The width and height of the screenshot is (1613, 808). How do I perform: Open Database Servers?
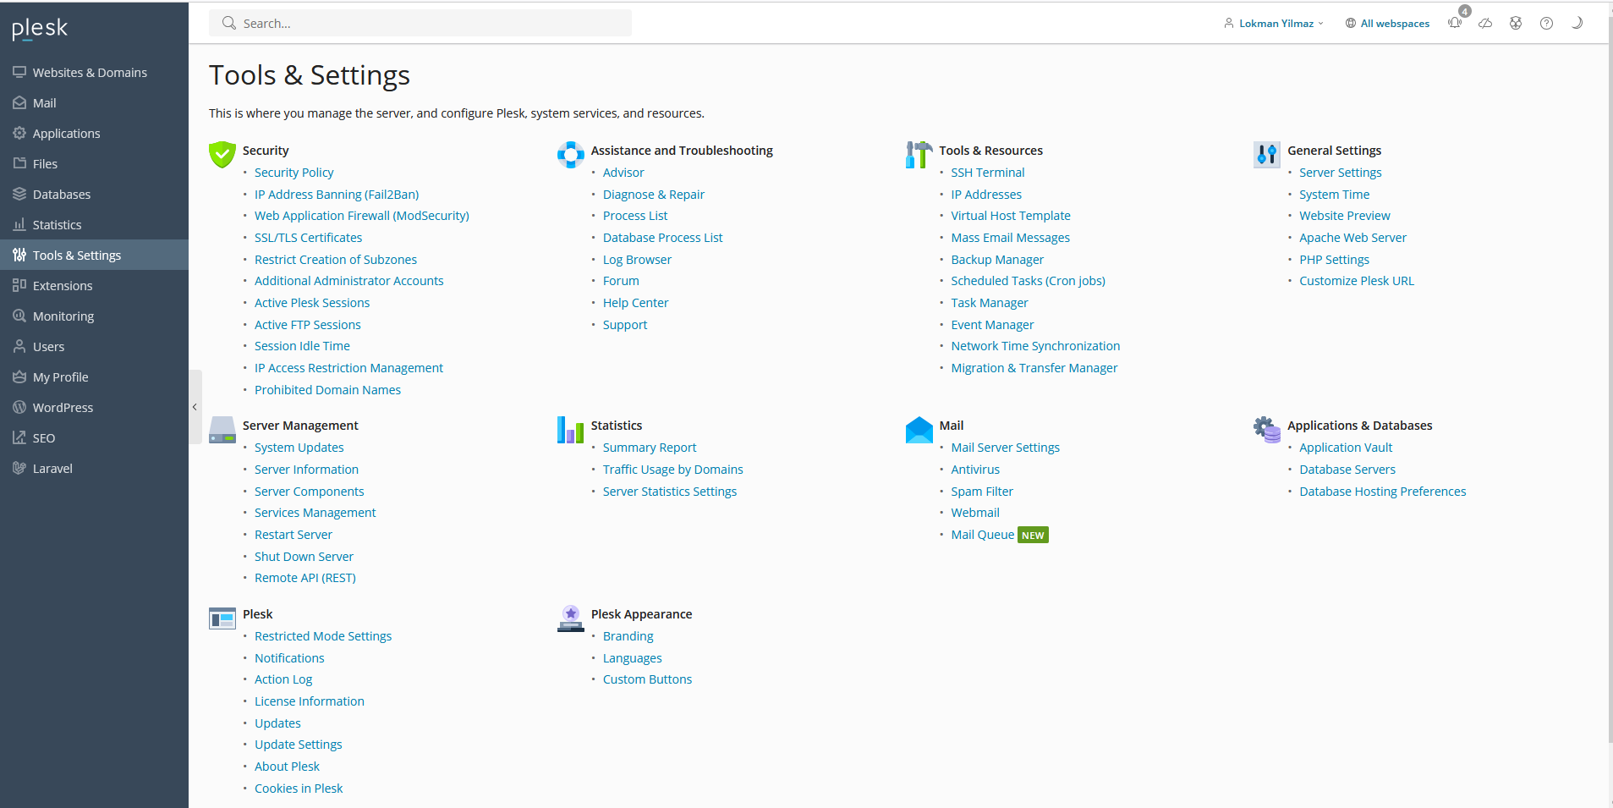click(x=1347, y=470)
